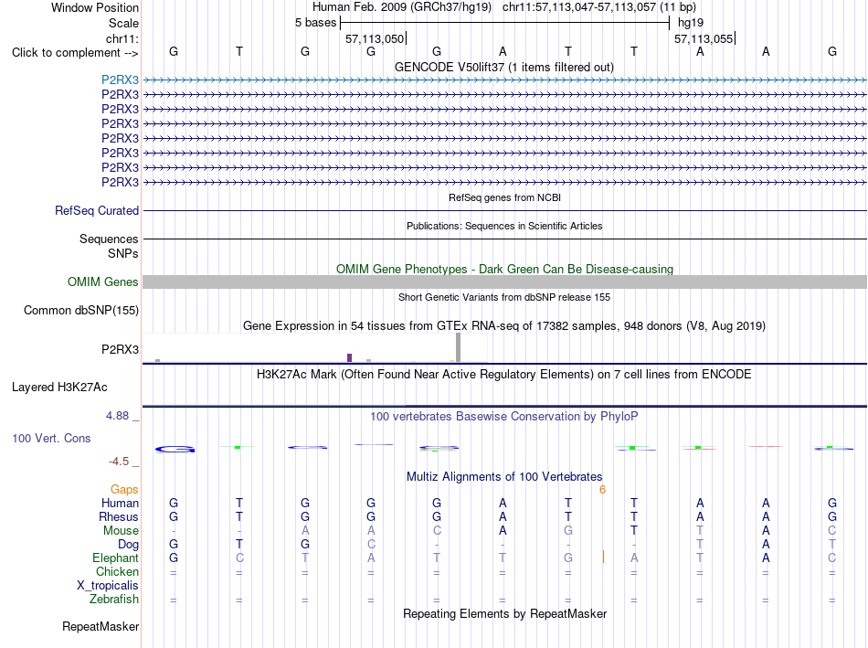Click the Common dbSNP(155) track label
868x648 pixels.
[80, 310]
